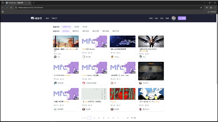Select the 最多点赞 sort option
This screenshot has width=218, height=122.
point(96,31)
